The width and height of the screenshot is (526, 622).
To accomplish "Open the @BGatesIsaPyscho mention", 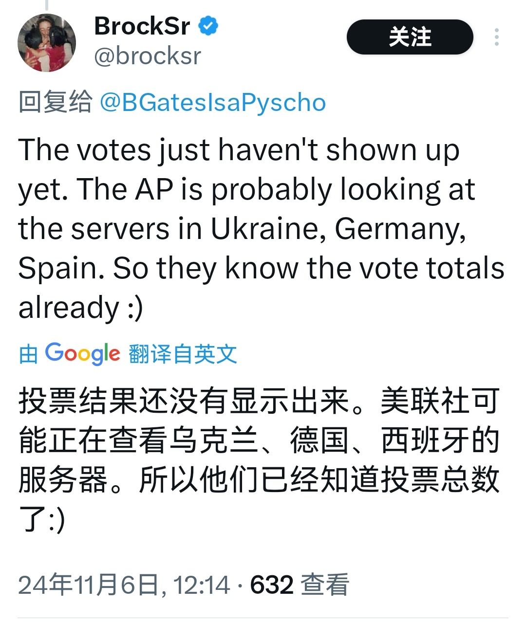I will point(213,103).
